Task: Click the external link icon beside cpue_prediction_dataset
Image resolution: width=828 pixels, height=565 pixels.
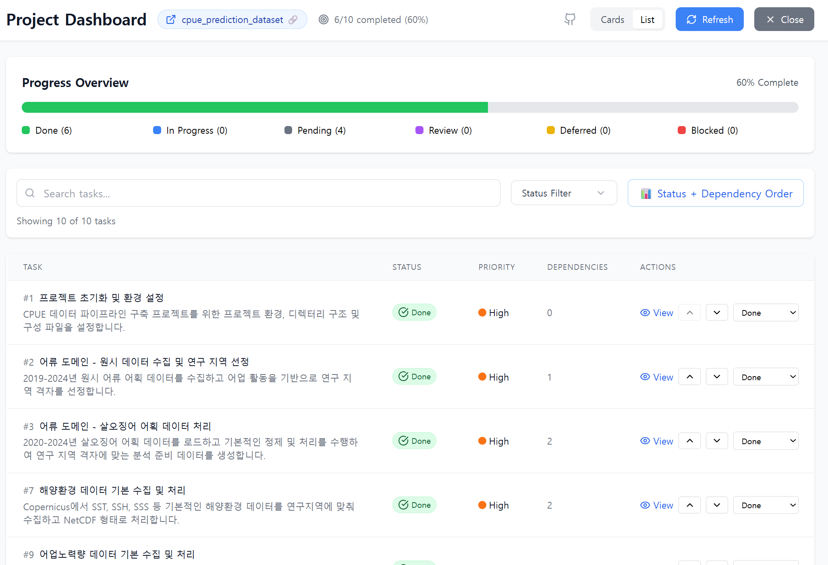Action: 171,19
